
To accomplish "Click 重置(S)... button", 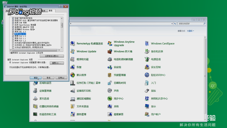I will pyautogui.click(x=57, y=63).
